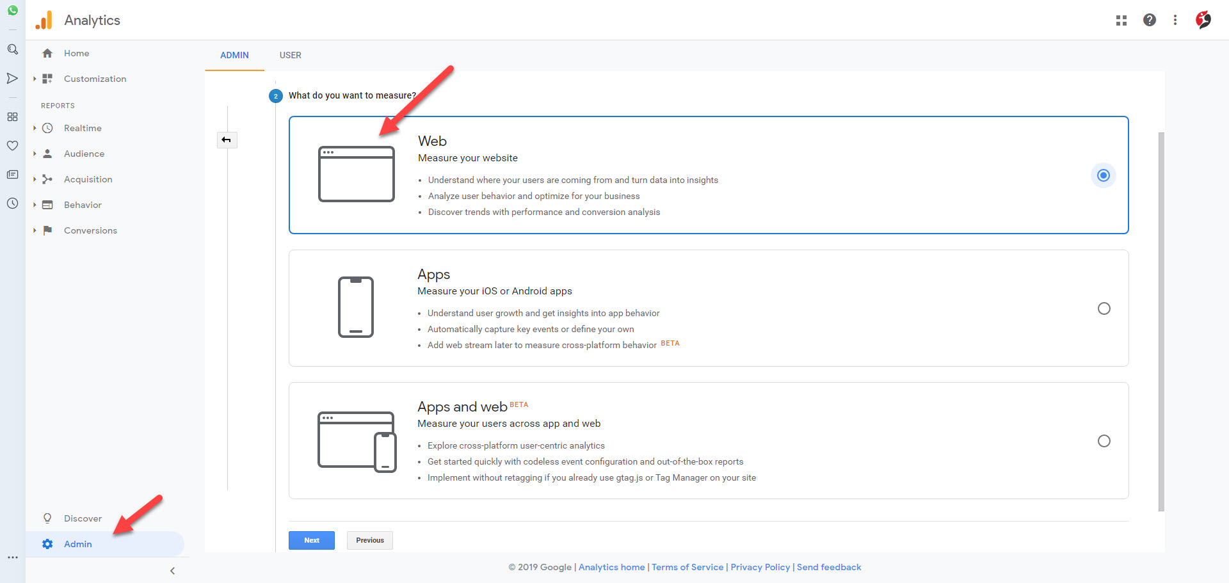Click the WhatsApp icon in left sidebar
Screen dimensions: 1229x583
pyautogui.click(x=12, y=10)
